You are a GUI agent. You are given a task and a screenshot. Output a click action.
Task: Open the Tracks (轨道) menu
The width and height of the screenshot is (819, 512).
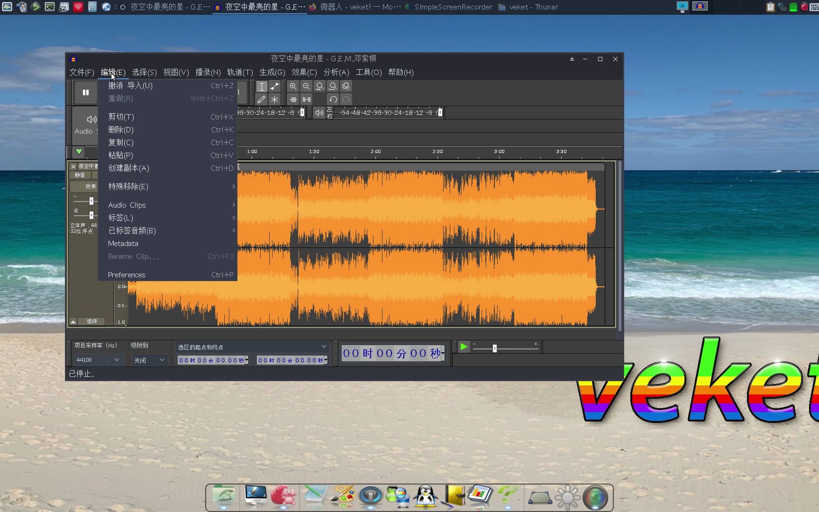click(240, 72)
